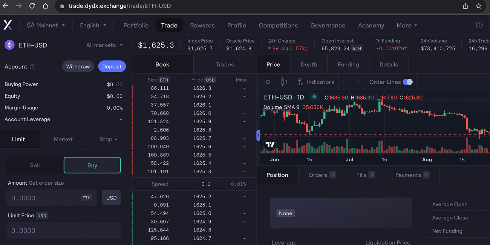Expand the More menu
The height and width of the screenshot is (245, 490).
407,25
